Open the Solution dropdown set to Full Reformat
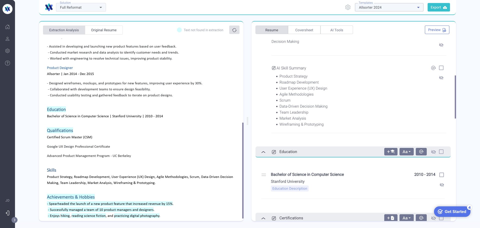 pyautogui.click(x=81, y=7)
